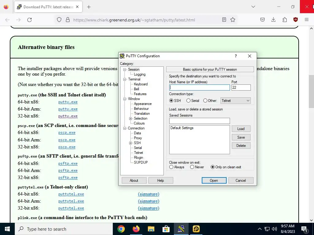The image size is (314, 235).
Task: Click the PuTTY icon in dialog title bar
Action: tap(122, 56)
